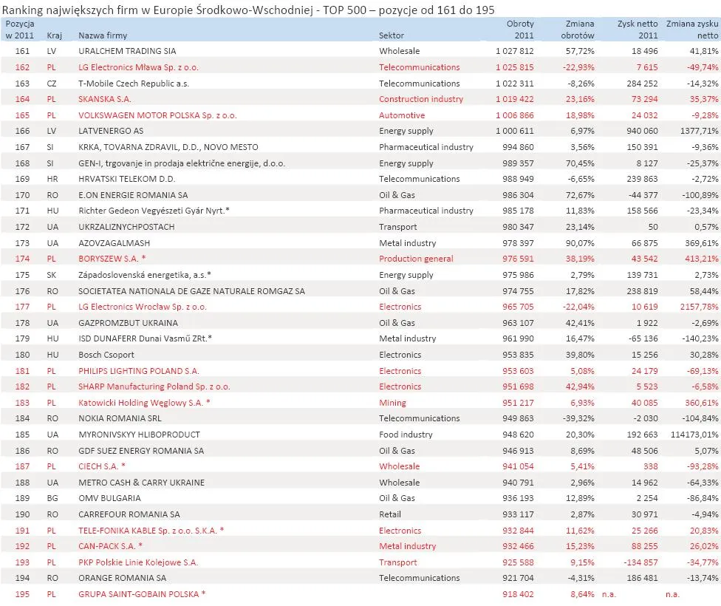Click the 'Pozycja w 2011' column header
Image resolution: width=721 pixels, height=606 pixels.
click(22, 30)
